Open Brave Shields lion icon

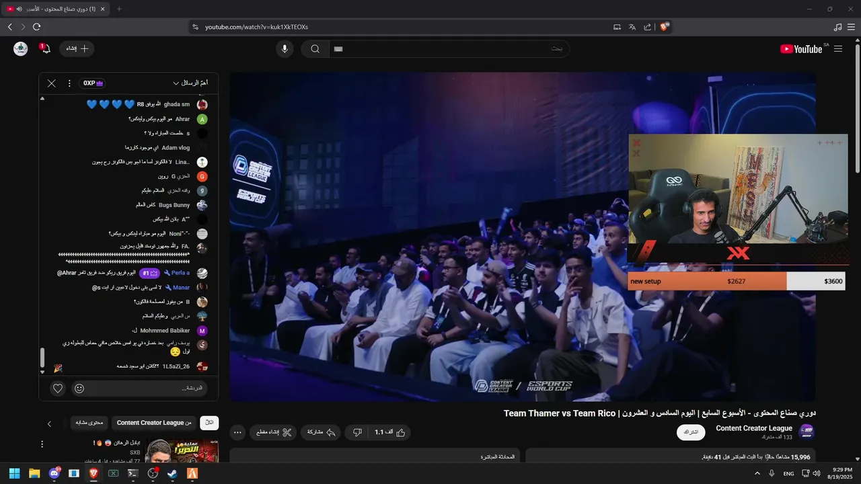[665, 27]
